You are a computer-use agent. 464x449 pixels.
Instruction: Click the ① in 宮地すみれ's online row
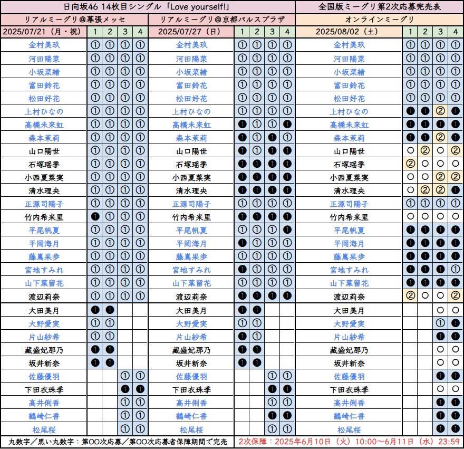pyautogui.click(x=456, y=269)
